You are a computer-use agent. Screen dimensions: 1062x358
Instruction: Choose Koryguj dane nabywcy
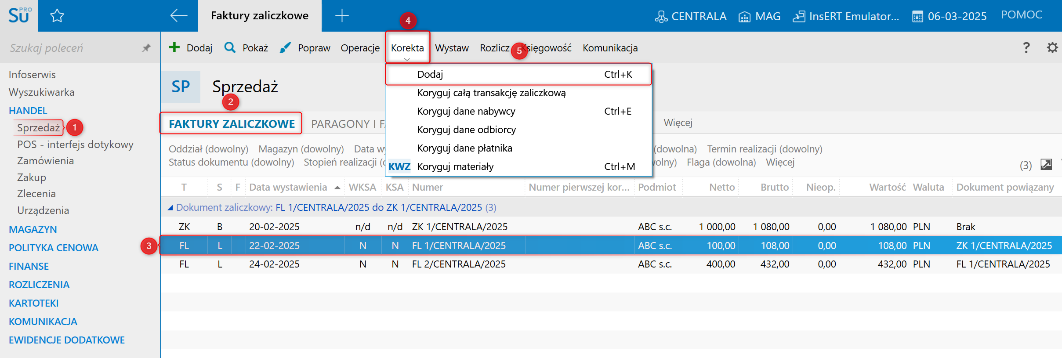click(518, 111)
